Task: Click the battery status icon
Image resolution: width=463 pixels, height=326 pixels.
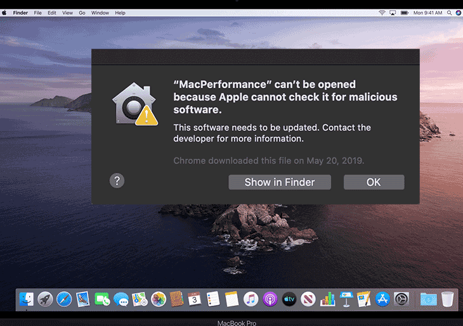Action: (x=404, y=13)
